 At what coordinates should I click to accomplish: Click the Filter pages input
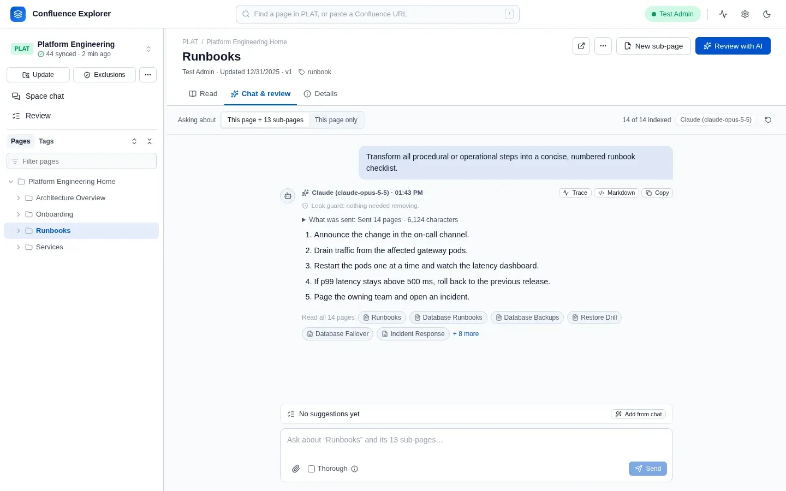(x=82, y=161)
